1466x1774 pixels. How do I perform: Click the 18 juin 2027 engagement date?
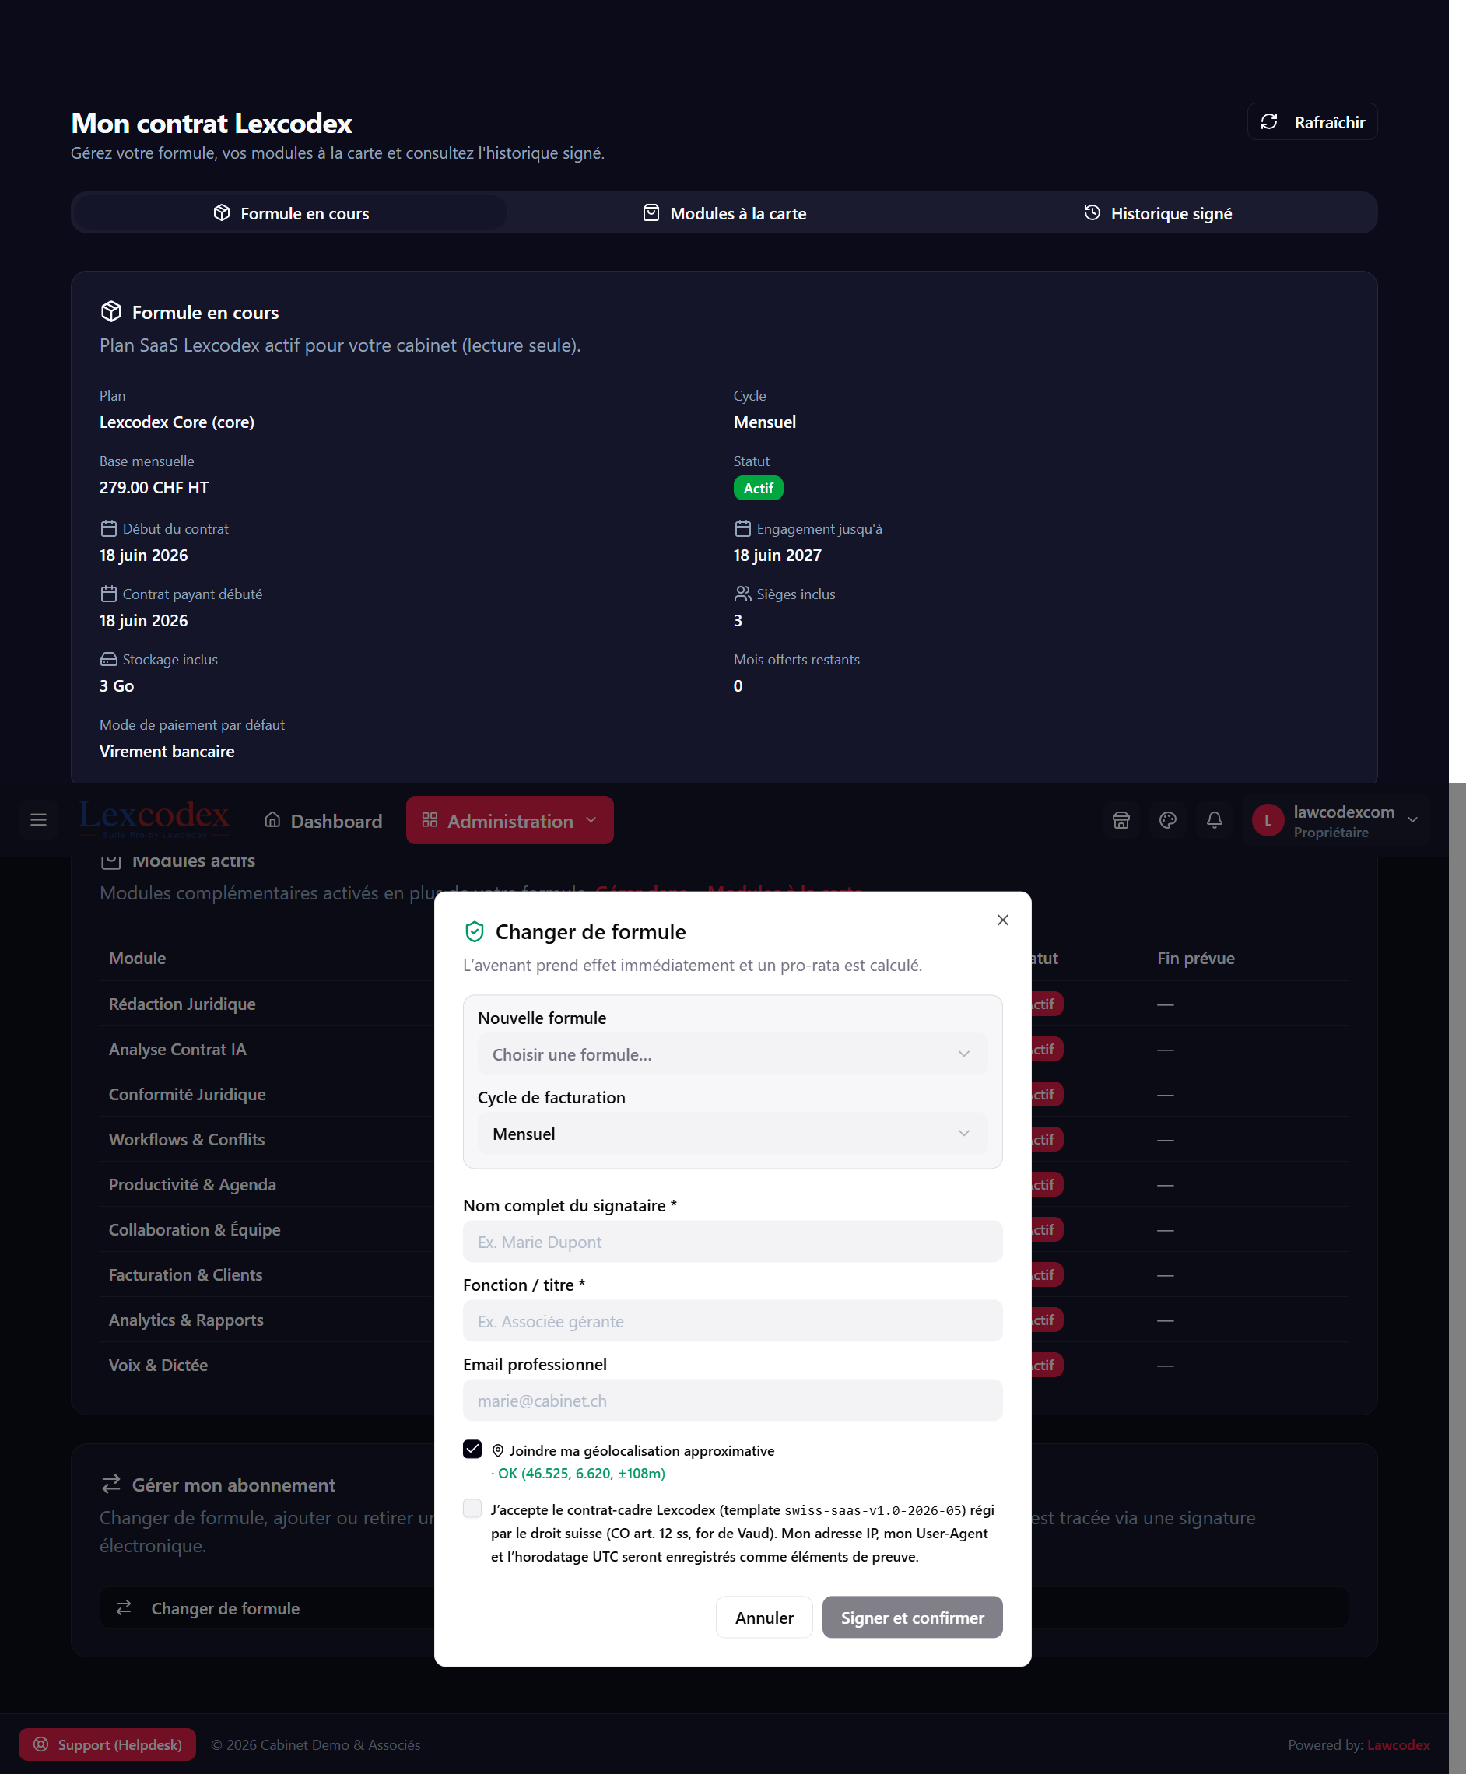point(777,556)
